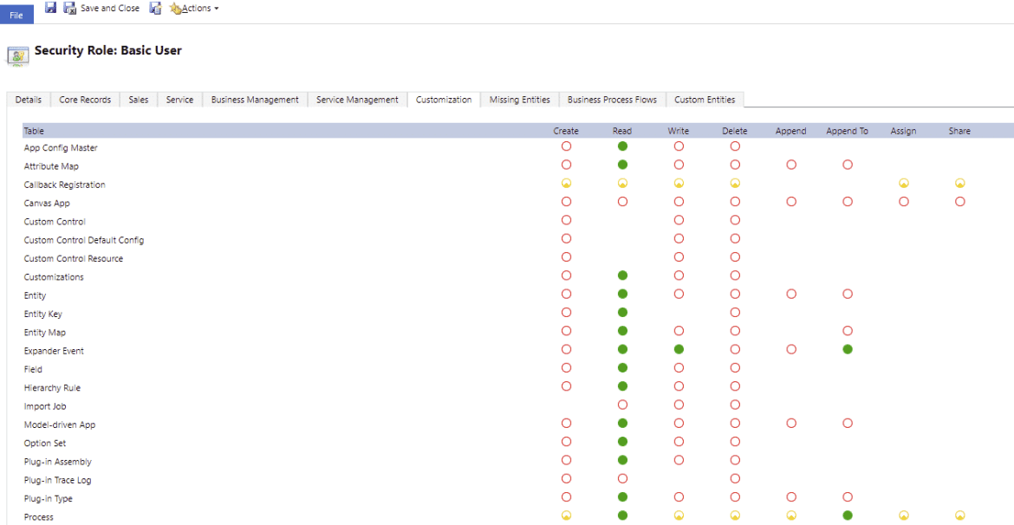Toggle Hierarchy Rule Read privilege level

(x=622, y=386)
